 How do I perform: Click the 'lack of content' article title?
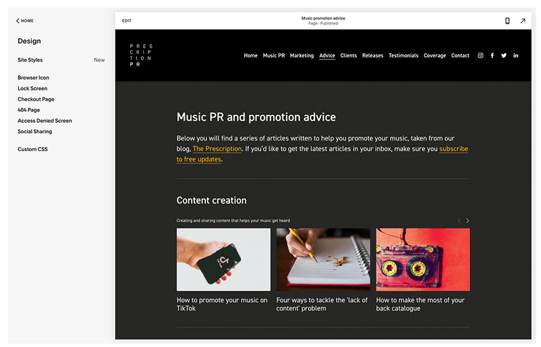(x=322, y=304)
